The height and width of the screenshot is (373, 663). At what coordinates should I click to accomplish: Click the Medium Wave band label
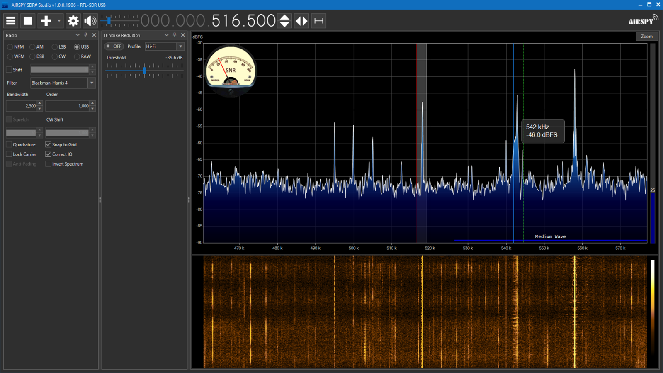coord(550,236)
